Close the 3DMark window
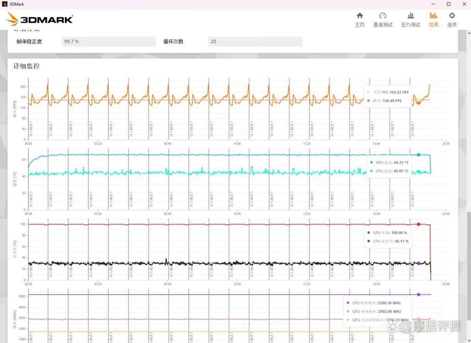Screen dimensions: 471x343 tap(463, 4)
